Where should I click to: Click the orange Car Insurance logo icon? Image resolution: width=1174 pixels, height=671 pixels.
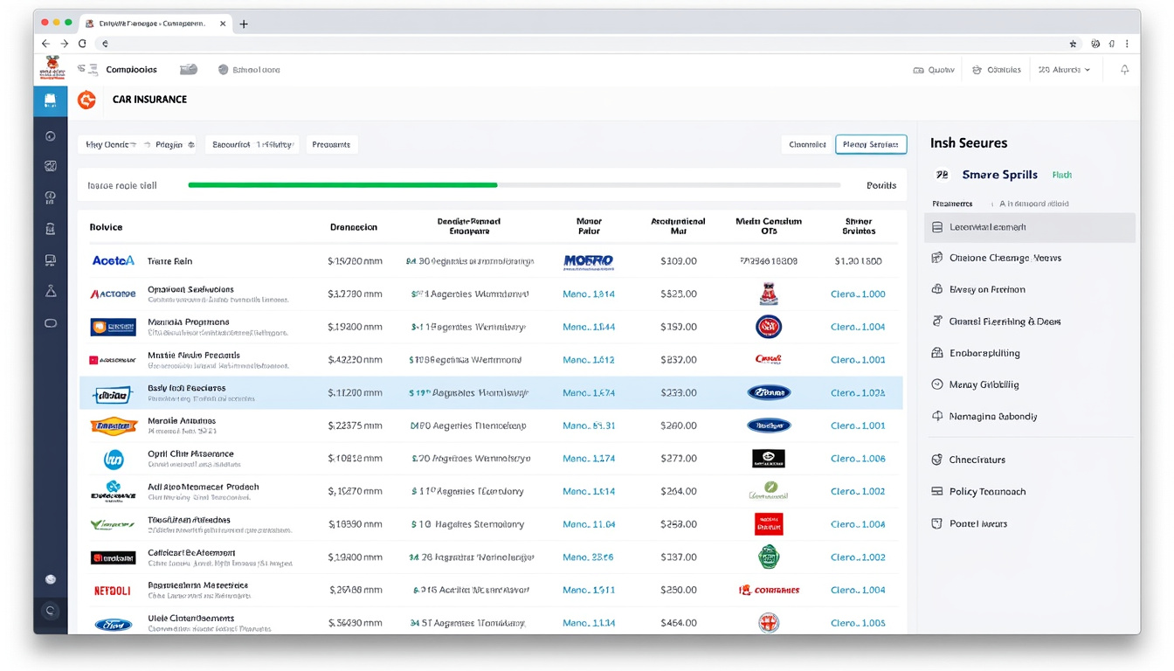point(86,100)
